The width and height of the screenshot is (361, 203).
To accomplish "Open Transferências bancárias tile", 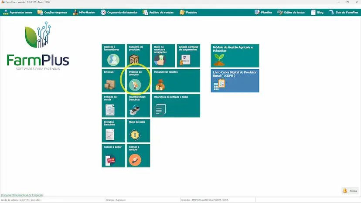I will pyautogui.click(x=138, y=106).
